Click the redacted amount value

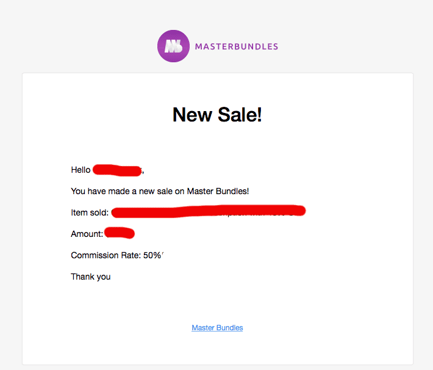click(x=120, y=233)
